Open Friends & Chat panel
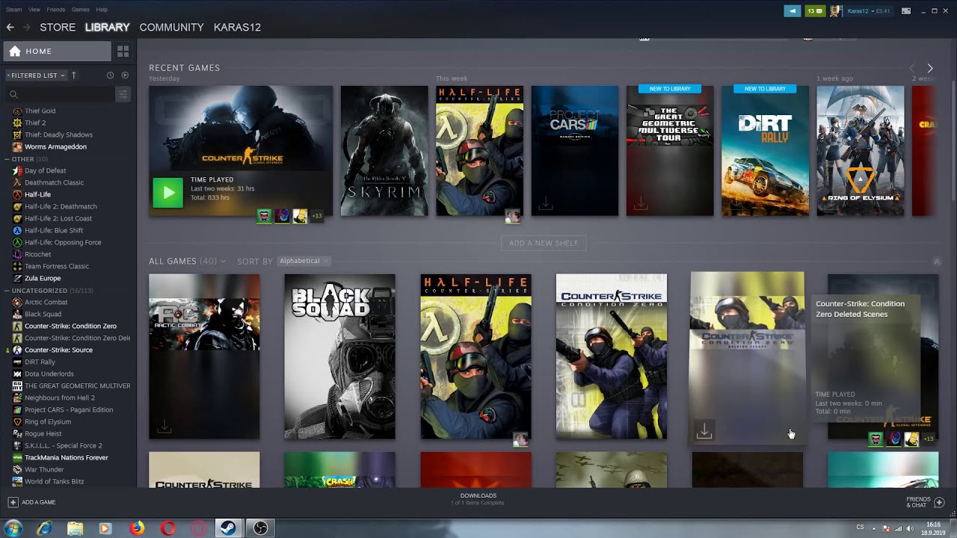This screenshot has height=538, width=957. [x=924, y=502]
